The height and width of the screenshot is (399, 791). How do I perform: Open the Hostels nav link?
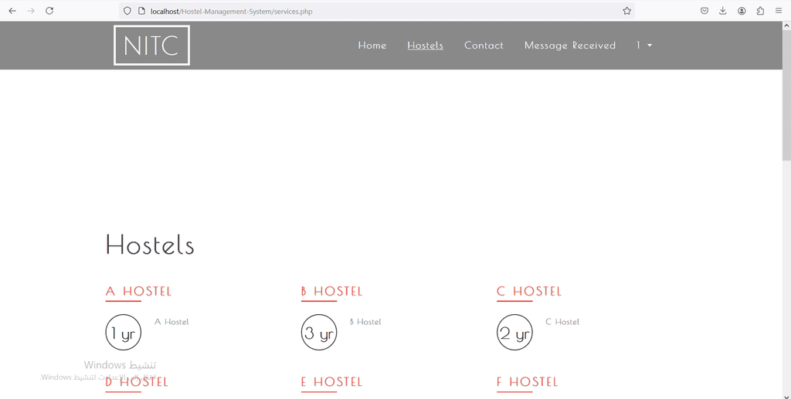426,46
